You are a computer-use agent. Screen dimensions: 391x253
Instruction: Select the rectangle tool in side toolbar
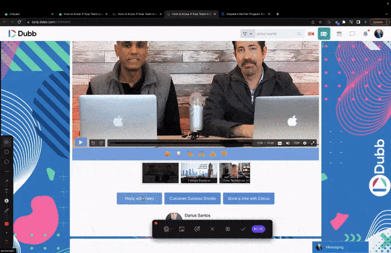[7, 152]
